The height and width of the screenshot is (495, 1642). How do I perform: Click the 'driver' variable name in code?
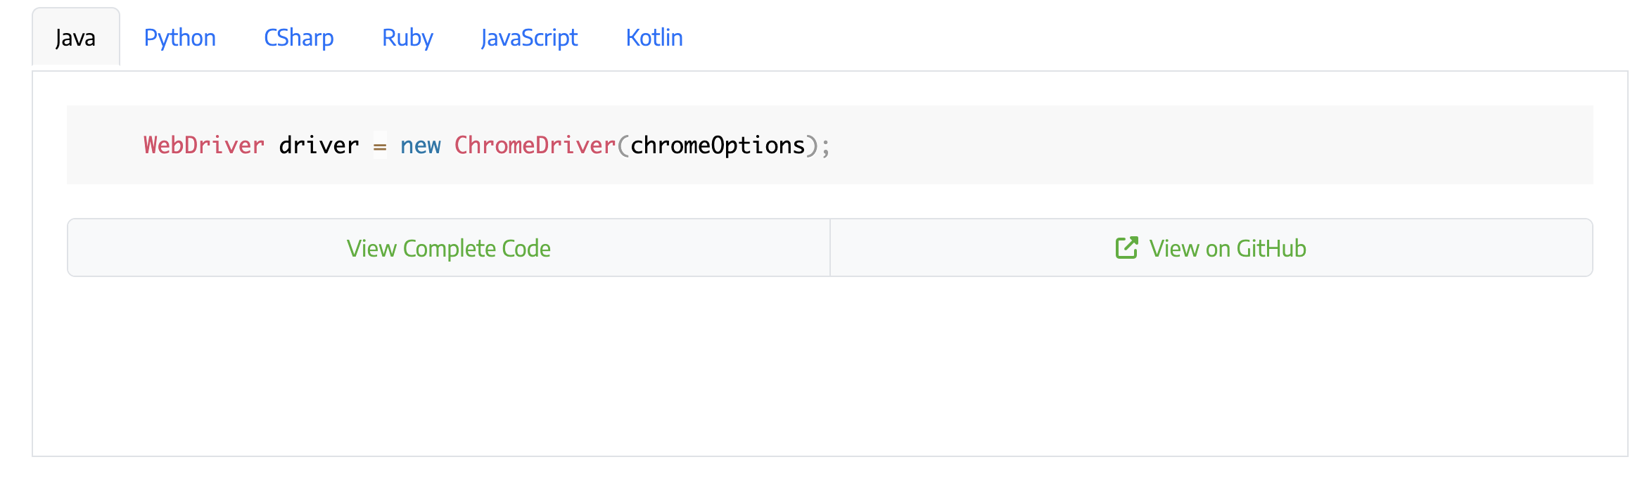(x=319, y=146)
